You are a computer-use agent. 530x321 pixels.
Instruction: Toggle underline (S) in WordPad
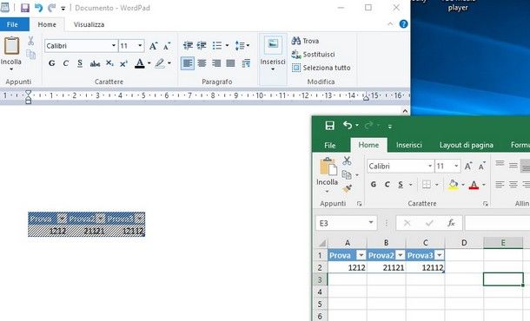pos(80,63)
